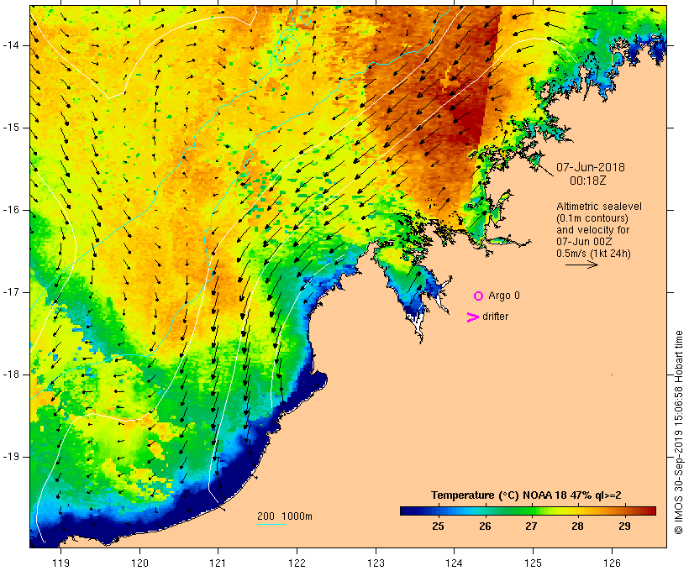Click the longitude axis label 120
The width and height of the screenshot is (689, 571).
point(139,563)
